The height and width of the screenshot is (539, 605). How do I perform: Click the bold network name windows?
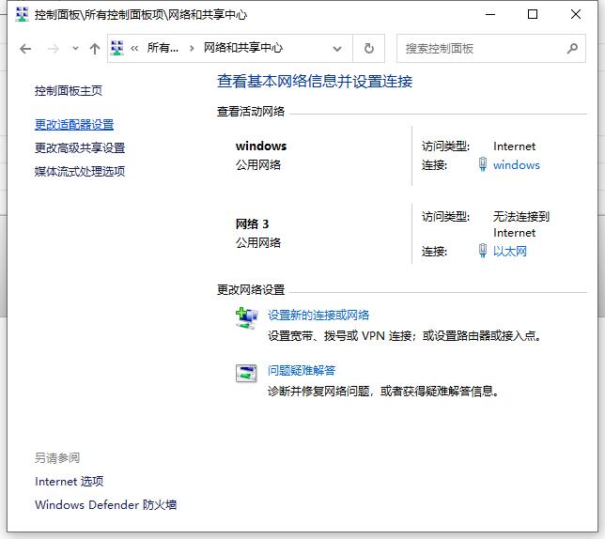click(261, 146)
